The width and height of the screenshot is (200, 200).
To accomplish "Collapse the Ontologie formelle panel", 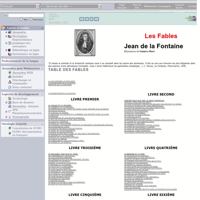I will pyautogui.click(x=42, y=124).
